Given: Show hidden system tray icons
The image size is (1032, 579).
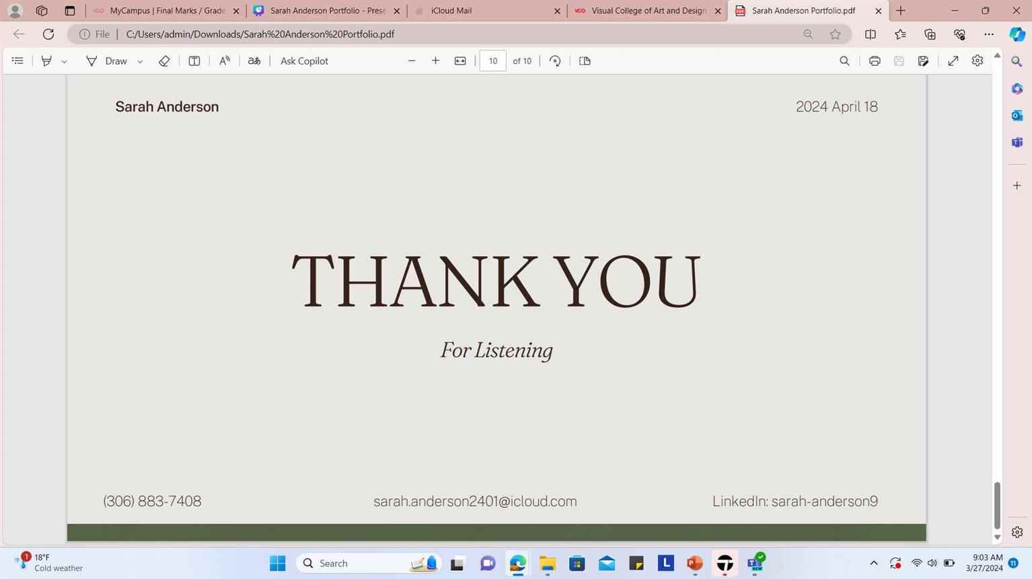Looking at the screenshot, I should [x=874, y=564].
